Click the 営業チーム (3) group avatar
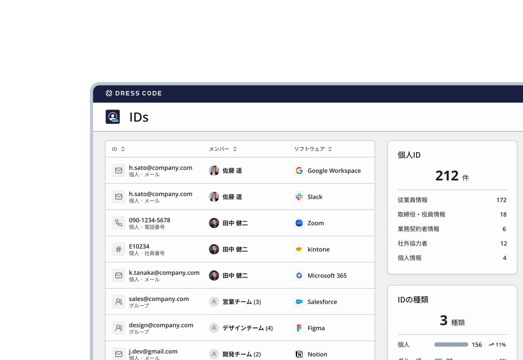This screenshot has height=360, width=523. point(214,302)
